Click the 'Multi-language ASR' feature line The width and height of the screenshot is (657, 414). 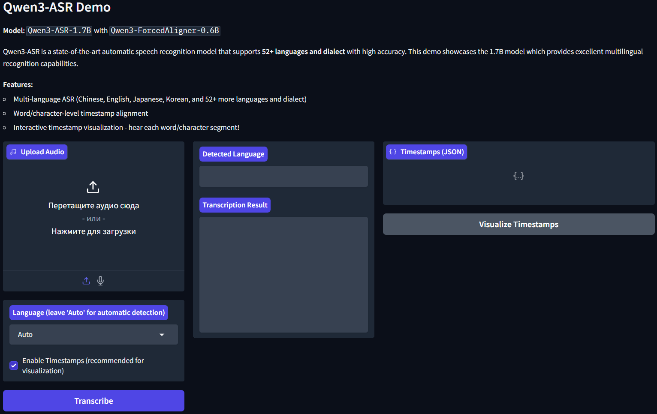click(160, 99)
